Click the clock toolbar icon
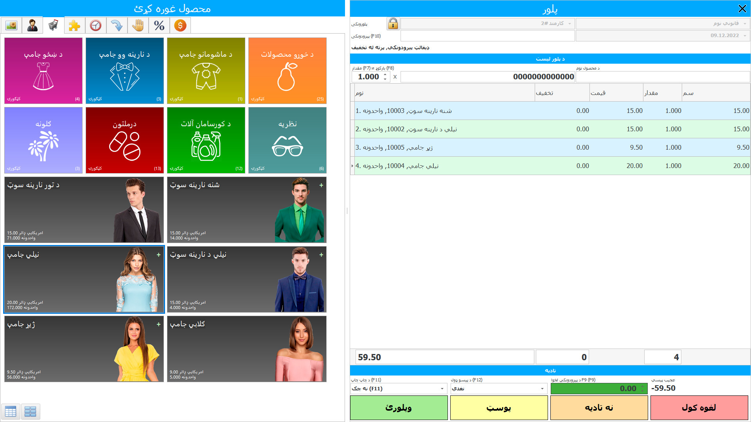Image resolution: width=751 pixels, height=422 pixels. point(95,26)
